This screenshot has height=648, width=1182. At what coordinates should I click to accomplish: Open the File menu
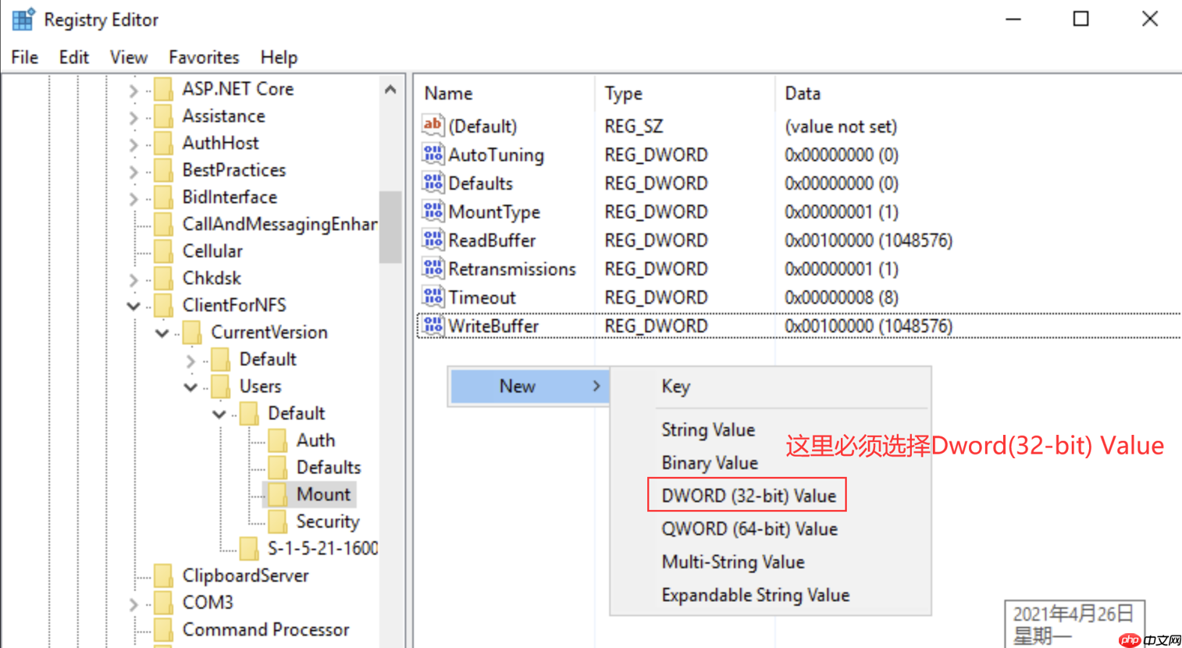point(25,57)
